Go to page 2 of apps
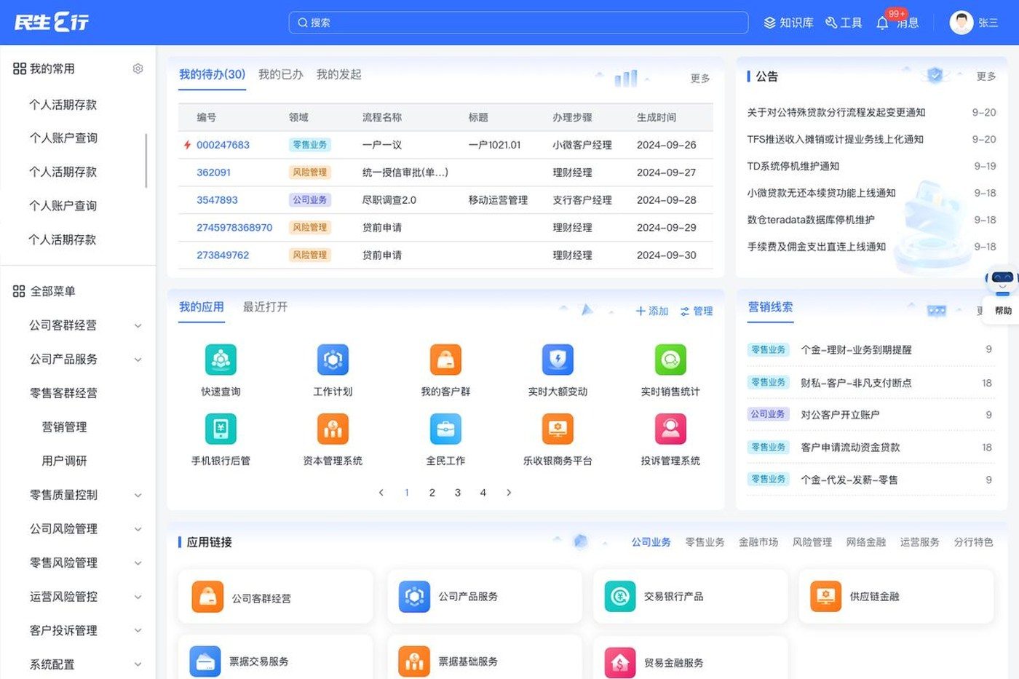1019x679 pixels. click(432, 493)
